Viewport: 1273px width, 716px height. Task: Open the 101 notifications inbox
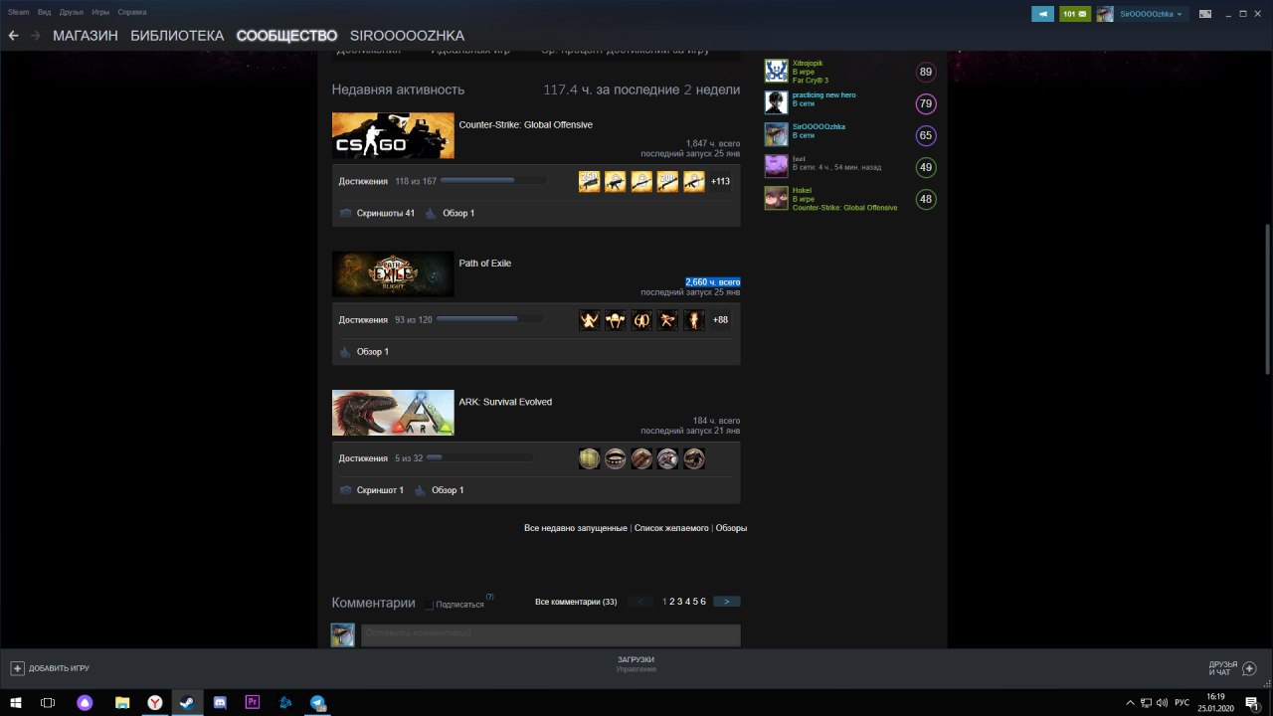click(1074, 14)
